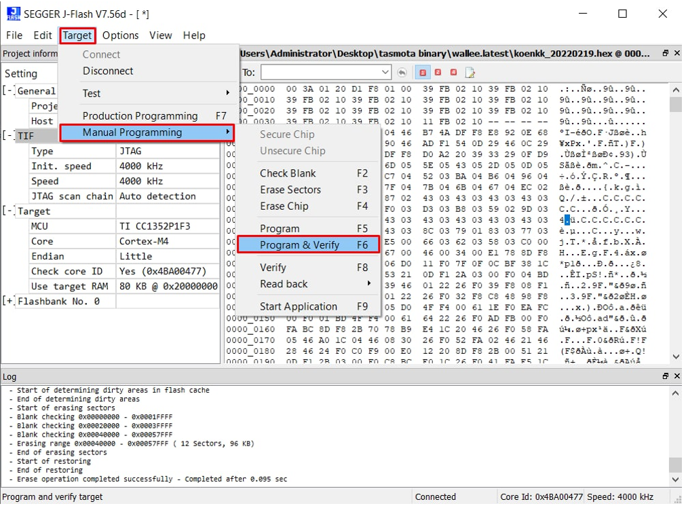
Task: Select the 2-byte view mode icon
Action: 438,72
